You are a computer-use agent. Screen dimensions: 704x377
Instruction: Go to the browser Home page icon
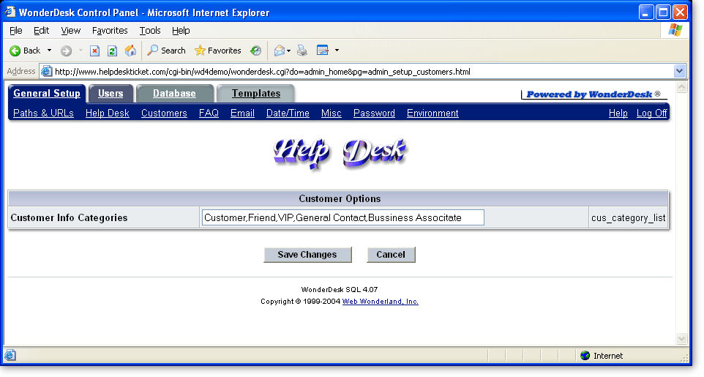pos(130,51)
